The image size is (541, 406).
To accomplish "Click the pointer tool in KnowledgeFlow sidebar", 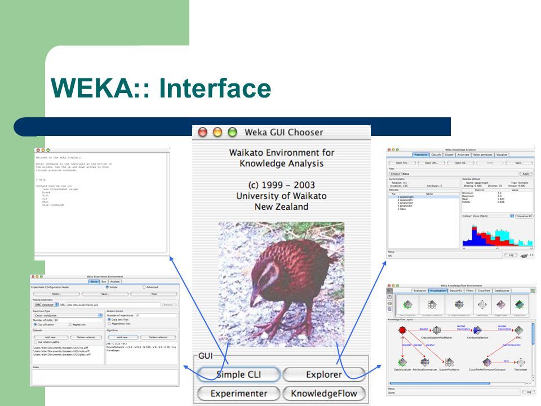I will (389, 291).
